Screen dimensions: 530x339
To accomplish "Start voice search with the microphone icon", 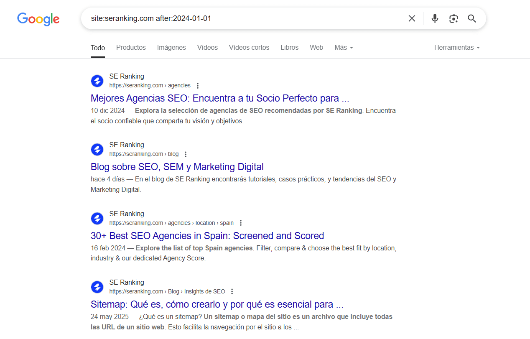I will [x=435, y=18].
